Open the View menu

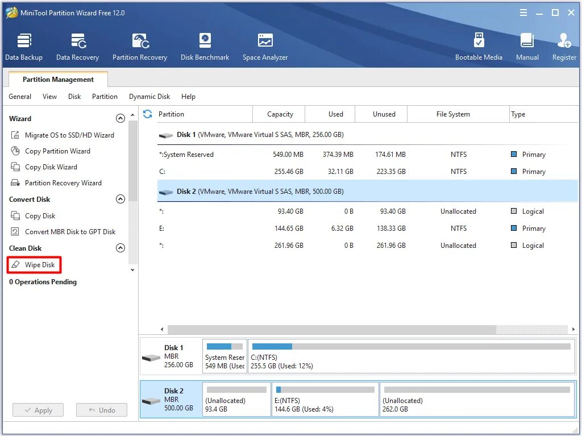tap(50, 97)
